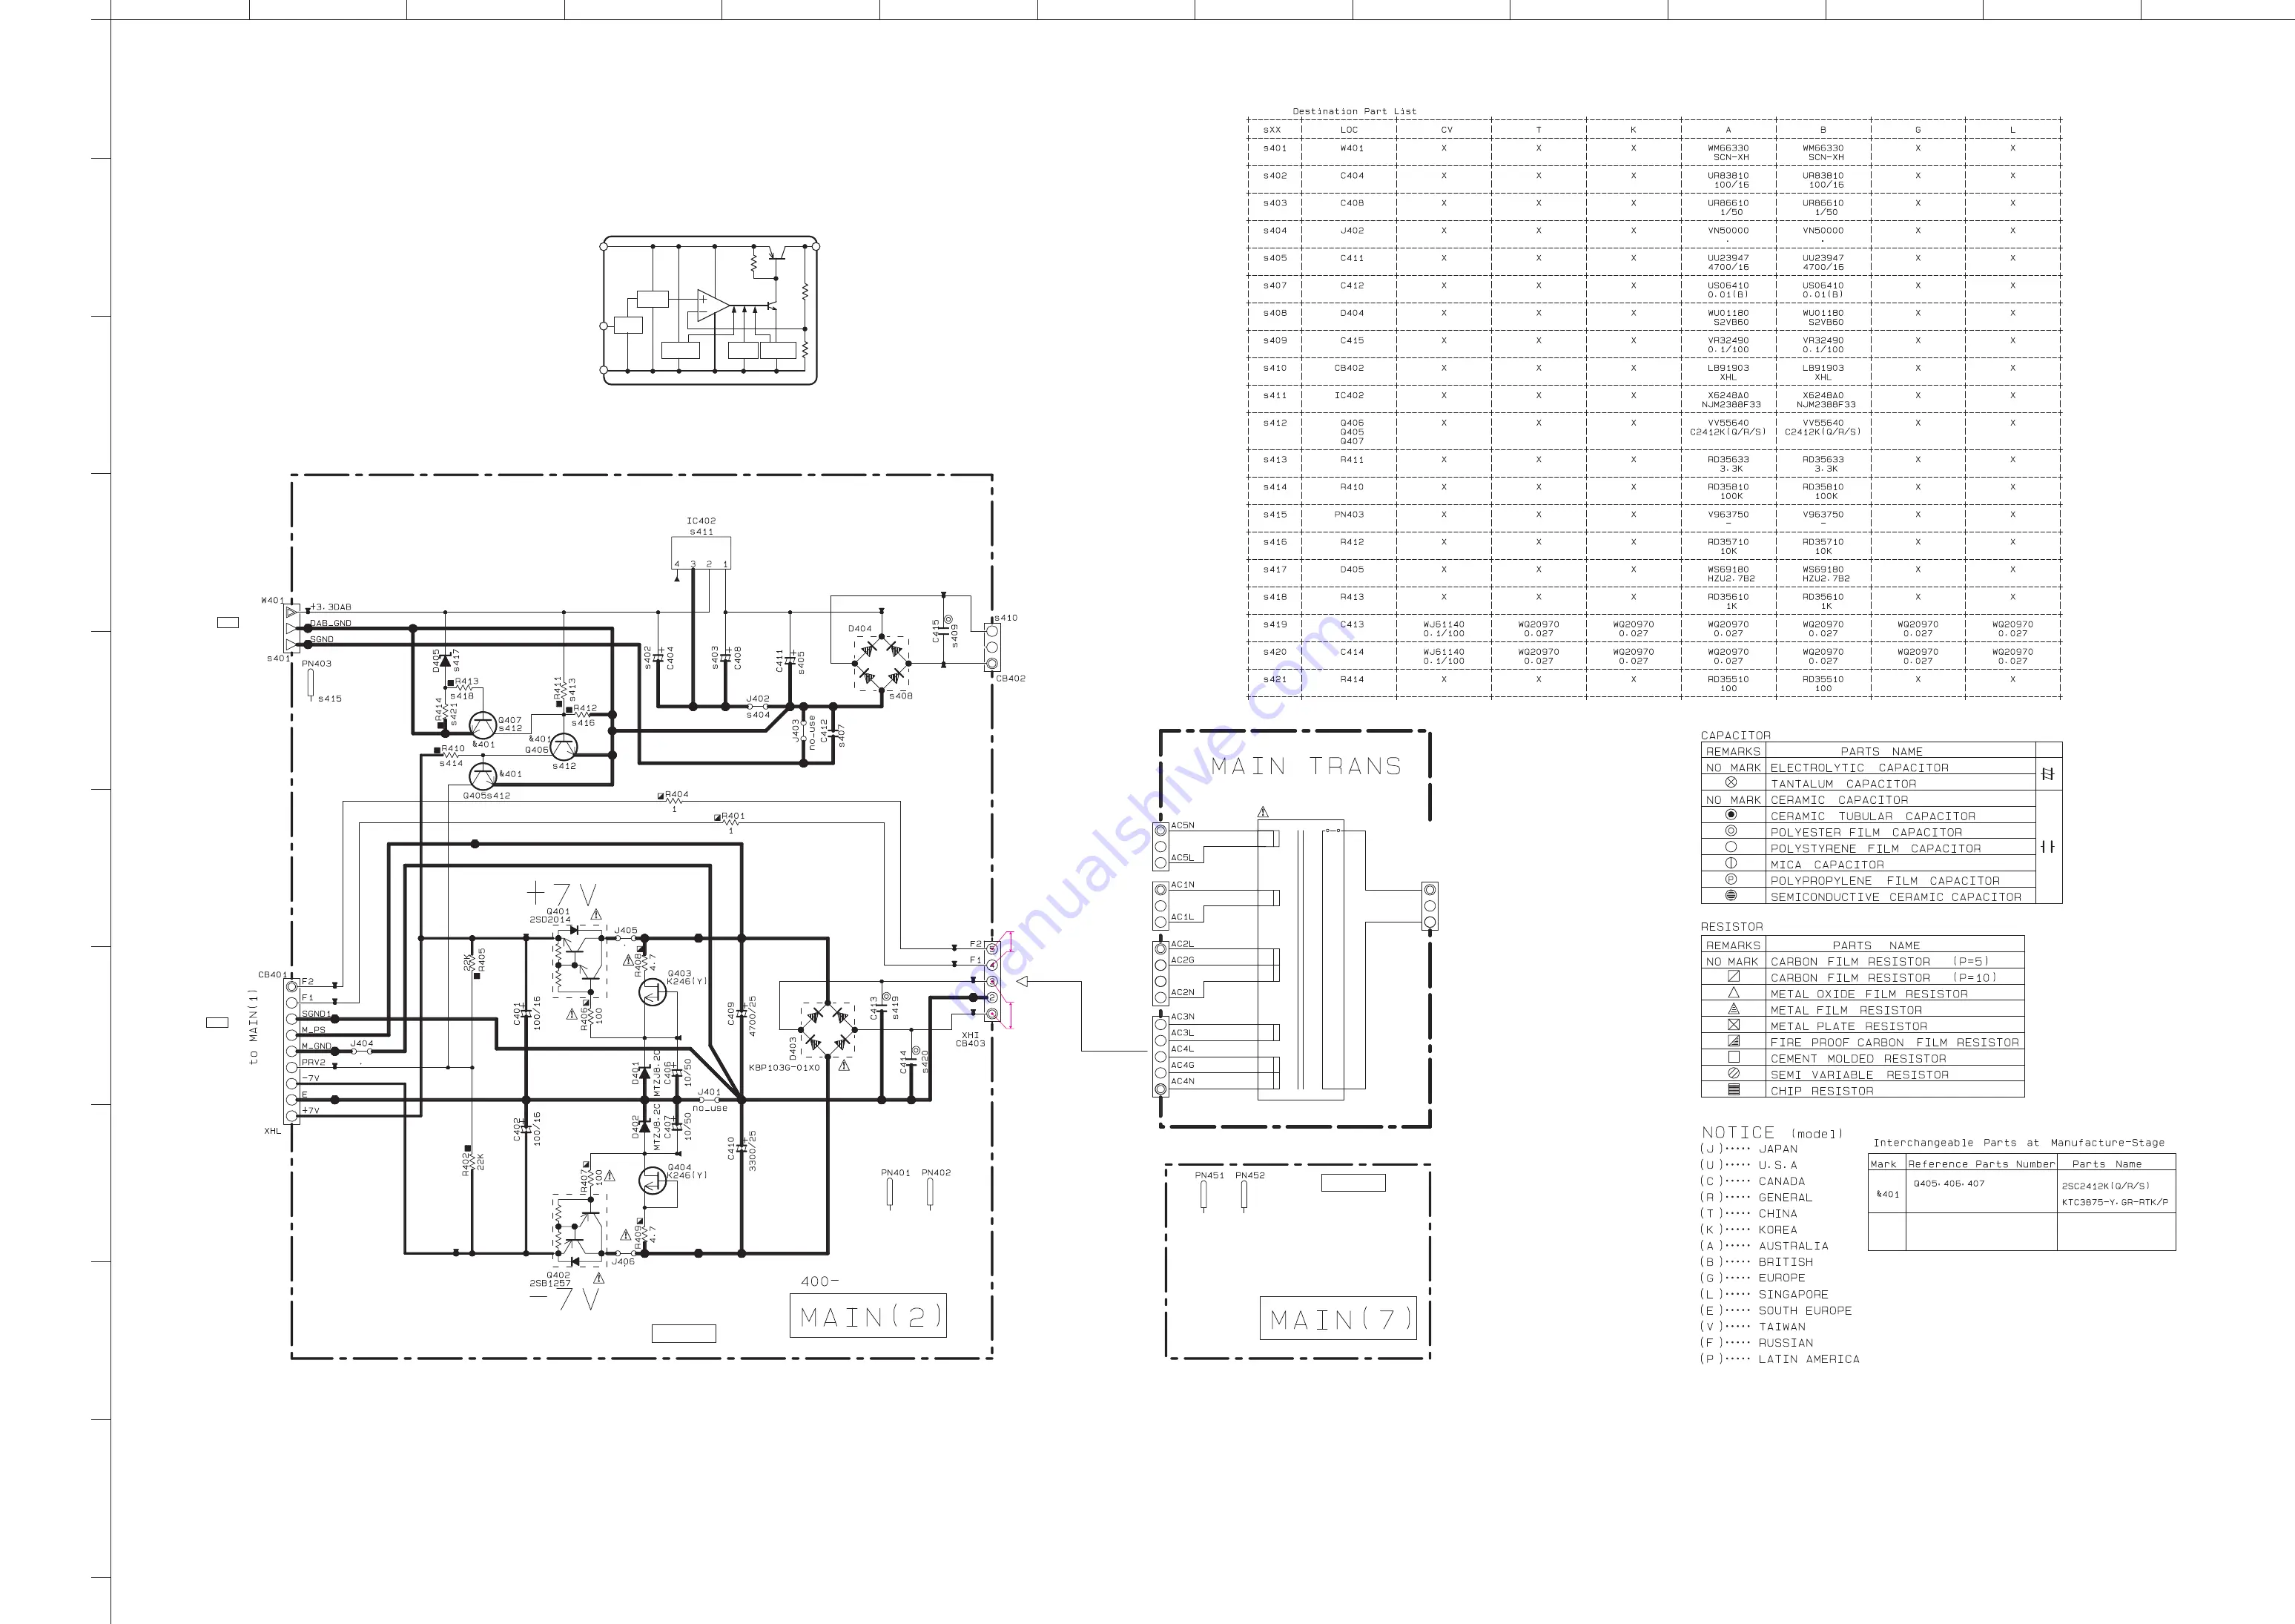The image size is (2295, 1624).
Task: Click the "AC4N" terminal label
Action: click(1182, 1080)
